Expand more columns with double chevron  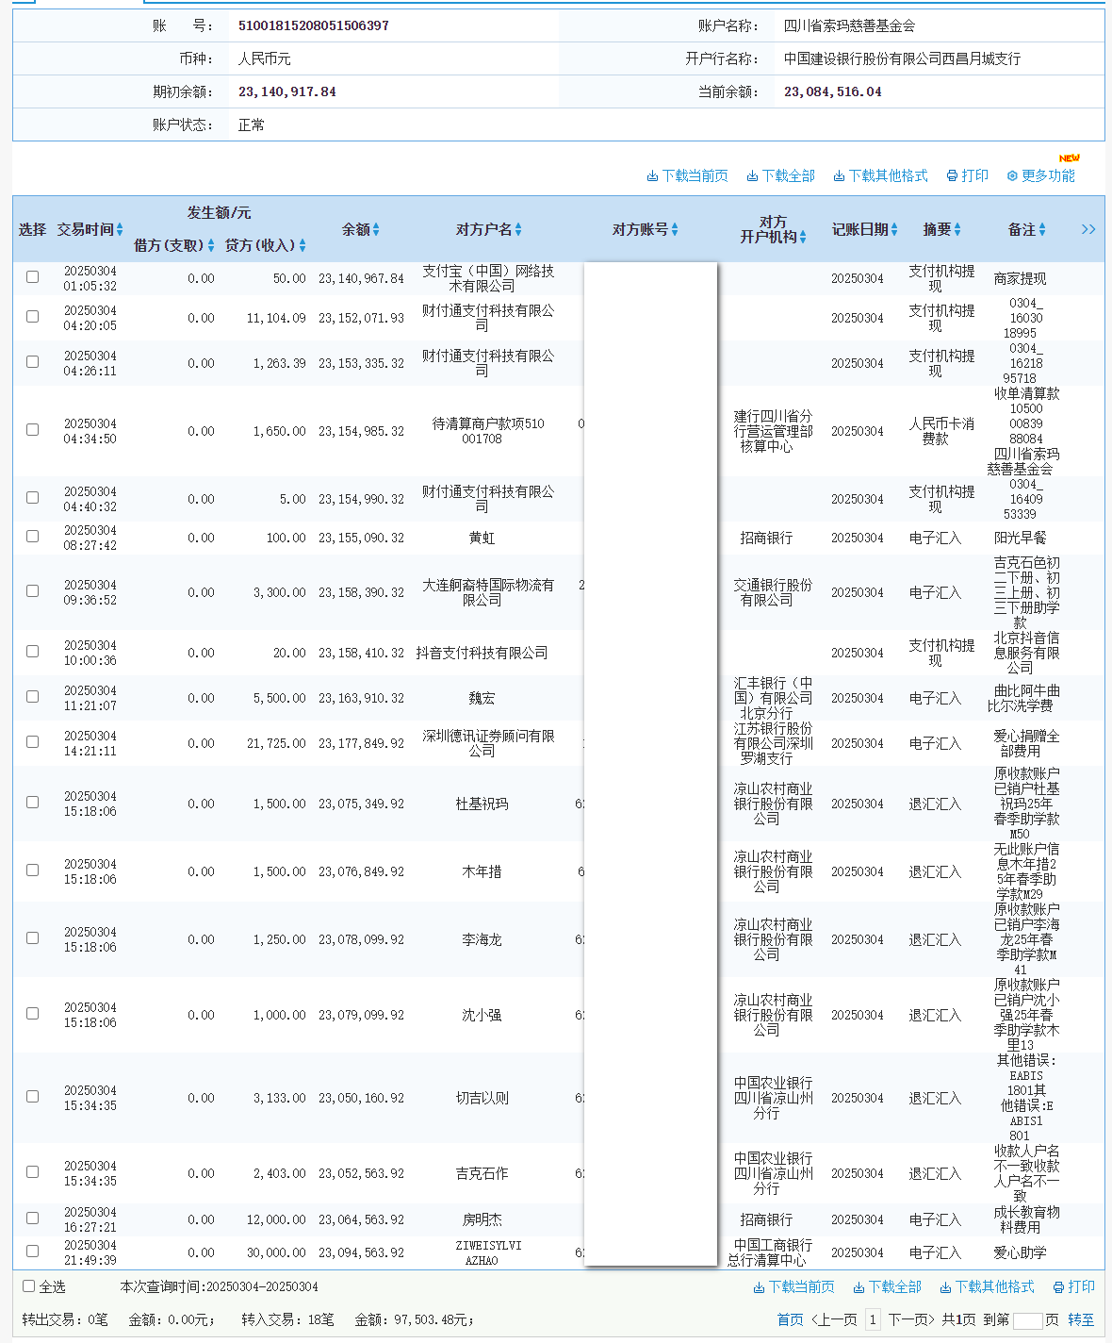[1088, 230]
